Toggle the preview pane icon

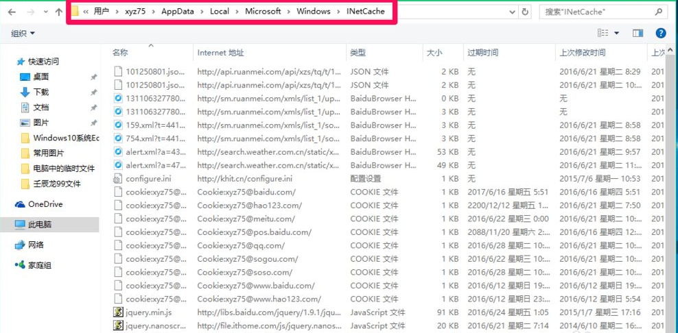tap(638, 33)
